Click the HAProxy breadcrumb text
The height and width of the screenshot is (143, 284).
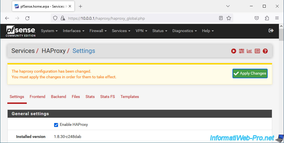point(54,51)
